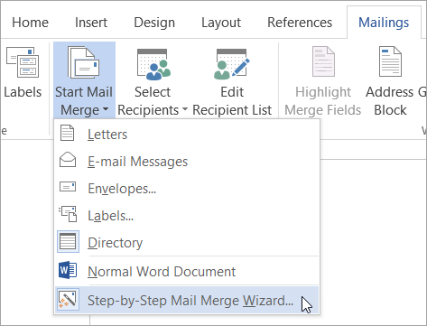Expand the Select Recipients dropdown arrow
Viewport: 427px width, 326px height.
click(x=185, y=109)
